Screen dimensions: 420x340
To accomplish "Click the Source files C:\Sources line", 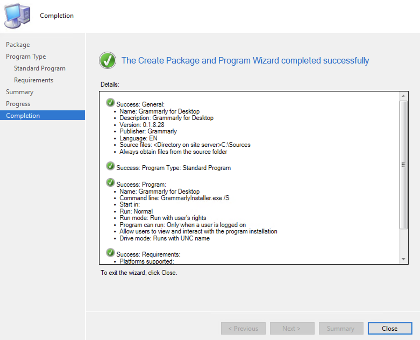I will [185, 145].
